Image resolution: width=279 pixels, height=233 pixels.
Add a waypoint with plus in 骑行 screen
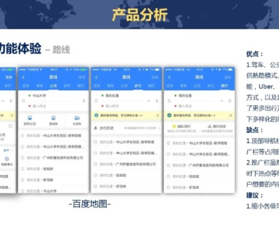[x=222, y=101]
